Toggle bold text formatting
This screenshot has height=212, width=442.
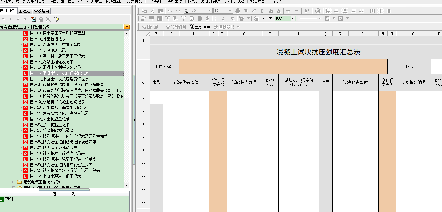(246, 11)
